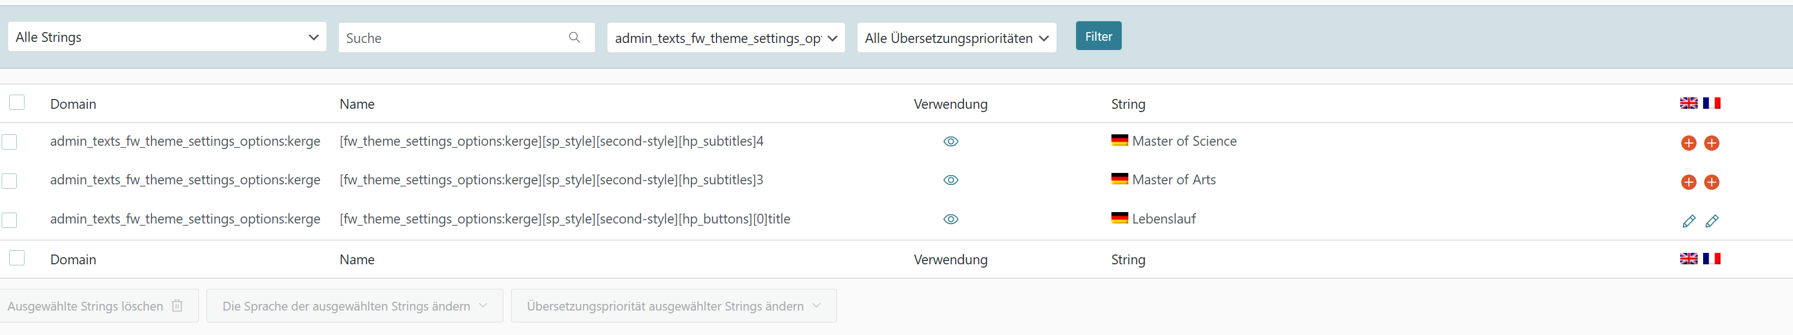Click the Domain column header at top
1793x335 pixels.
click(x=73, y=104)
